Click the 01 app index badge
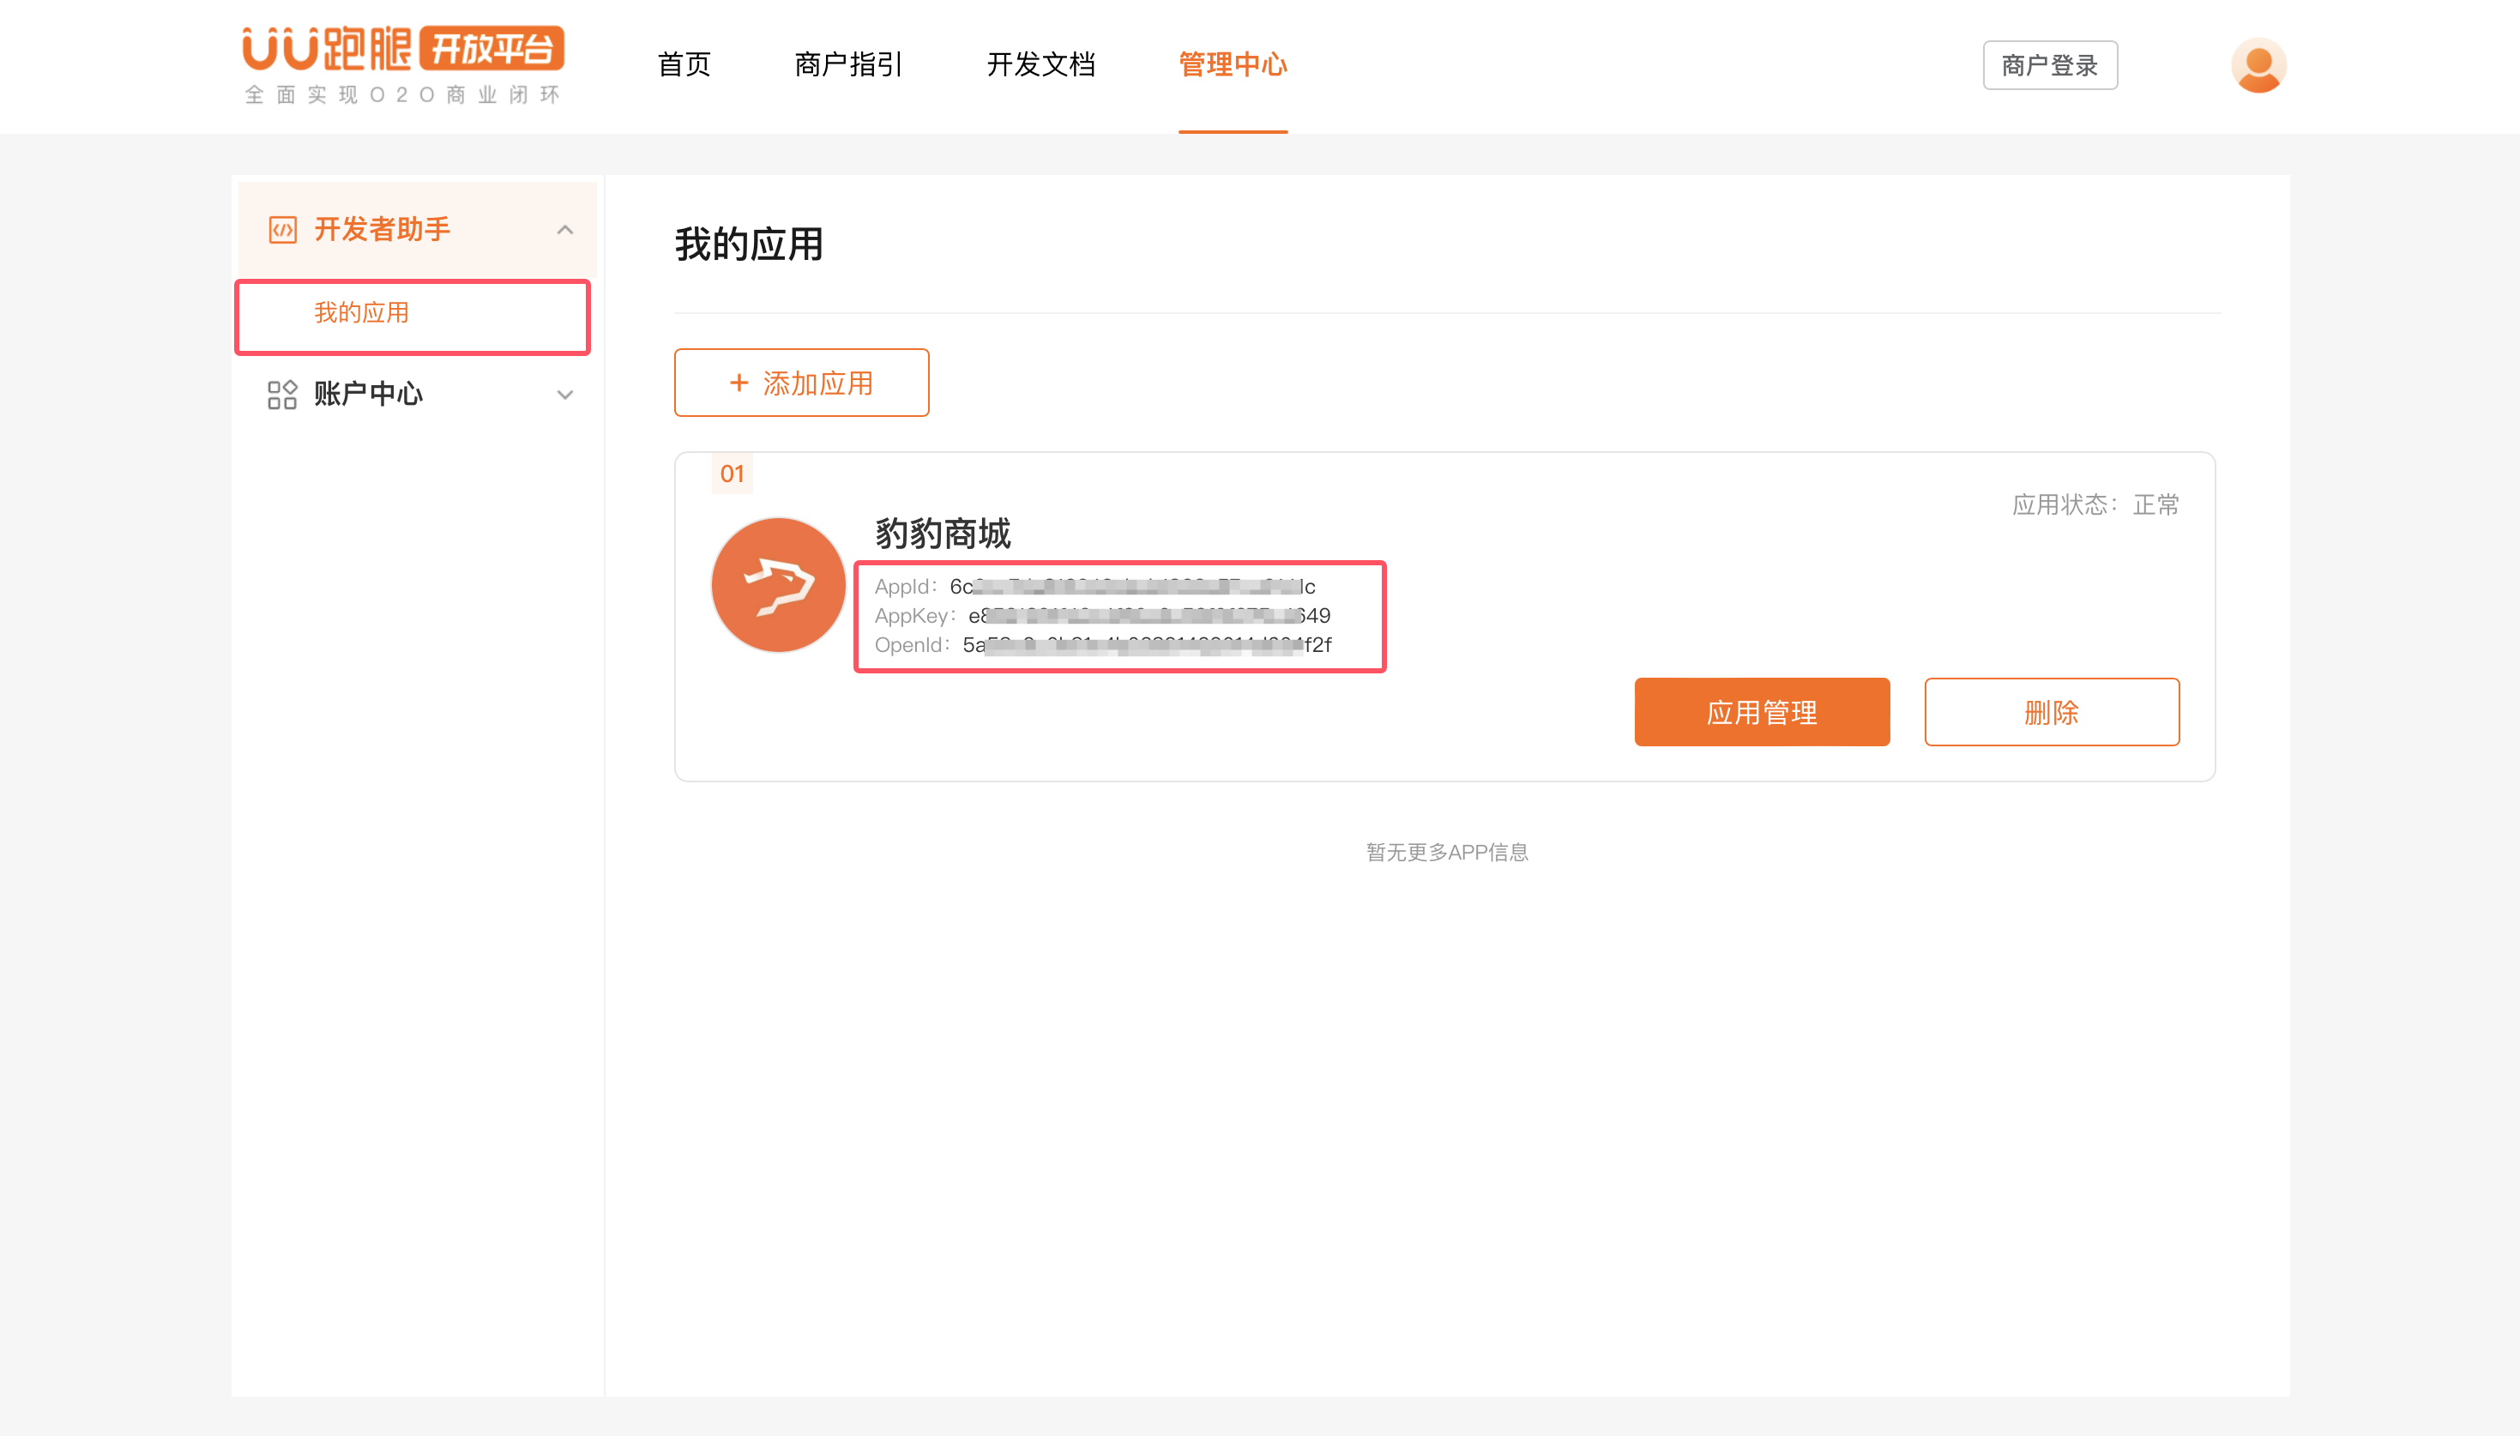Image resolution: width=2520 pixels, height=1436 pixels. [x=732, y=474]
